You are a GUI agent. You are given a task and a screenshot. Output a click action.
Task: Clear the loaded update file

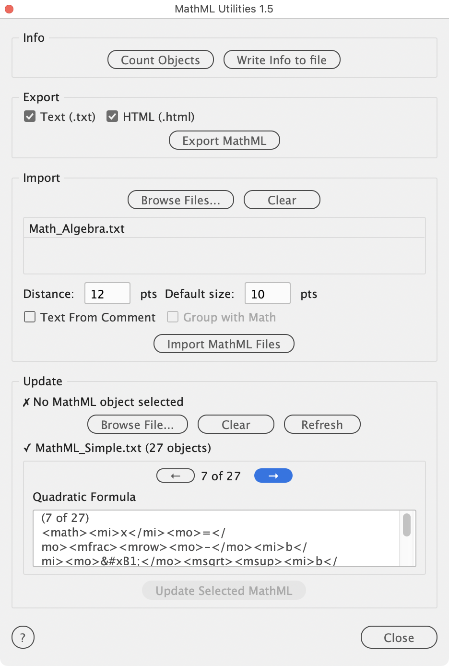pos(236,425)
